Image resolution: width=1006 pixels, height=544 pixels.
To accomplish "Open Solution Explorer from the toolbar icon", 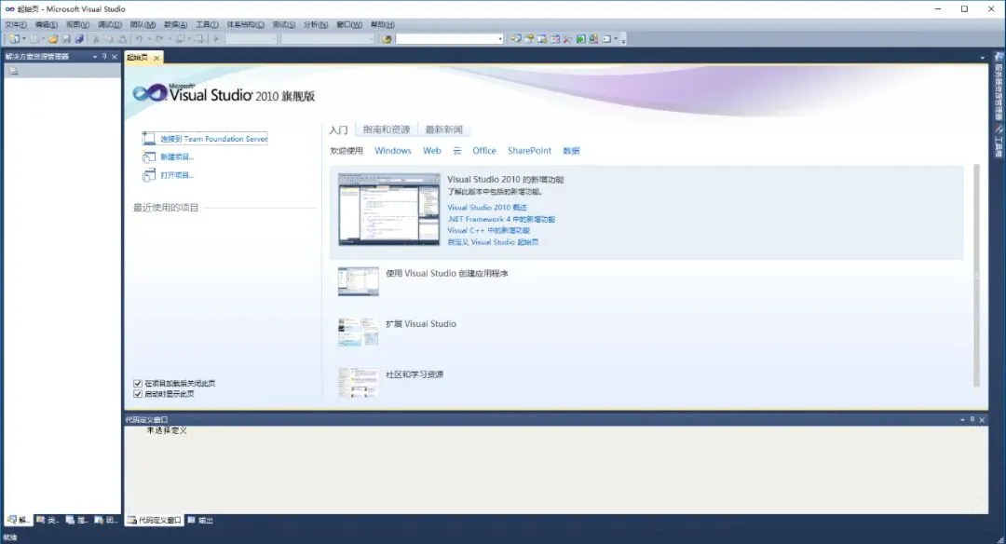I will [x=516, y=38].
